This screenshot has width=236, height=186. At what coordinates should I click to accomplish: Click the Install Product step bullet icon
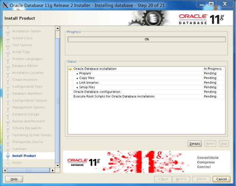[x=8, y=156]
